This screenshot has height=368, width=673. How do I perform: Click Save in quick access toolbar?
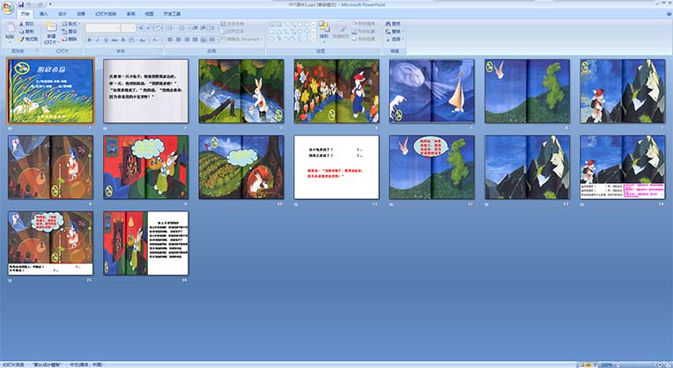(21, 4)
